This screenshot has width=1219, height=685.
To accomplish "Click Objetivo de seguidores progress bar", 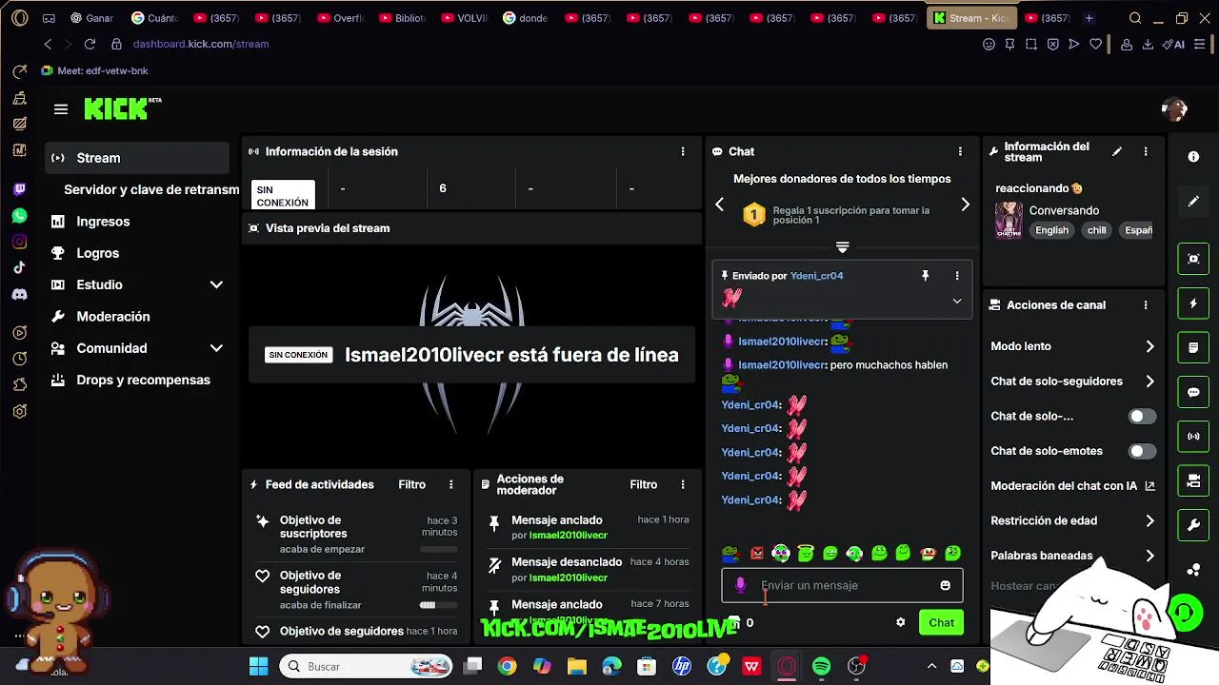I will (439, 605).
